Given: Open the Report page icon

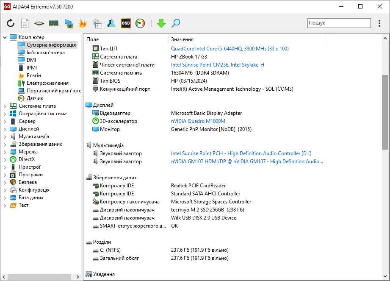Looking at the screenshot, I should (25, 23).
